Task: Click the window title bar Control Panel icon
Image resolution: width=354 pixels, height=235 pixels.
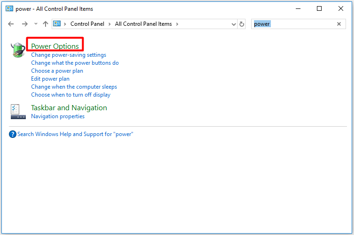Action: pos(9,8)
